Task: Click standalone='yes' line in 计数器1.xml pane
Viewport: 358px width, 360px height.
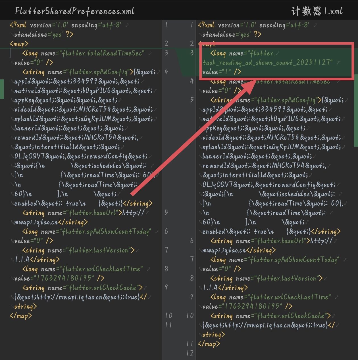Action: 232,34
